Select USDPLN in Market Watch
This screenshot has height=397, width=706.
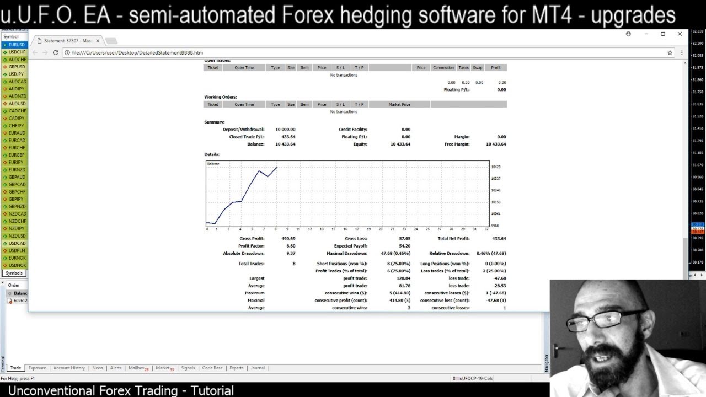point(14,250)
